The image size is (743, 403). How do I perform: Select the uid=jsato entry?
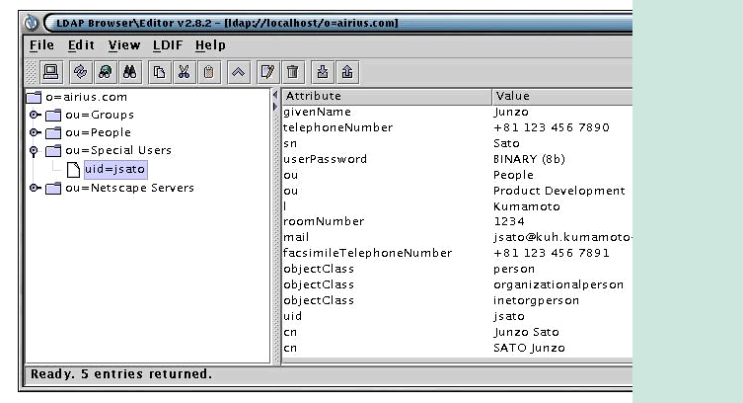point(115,169)
